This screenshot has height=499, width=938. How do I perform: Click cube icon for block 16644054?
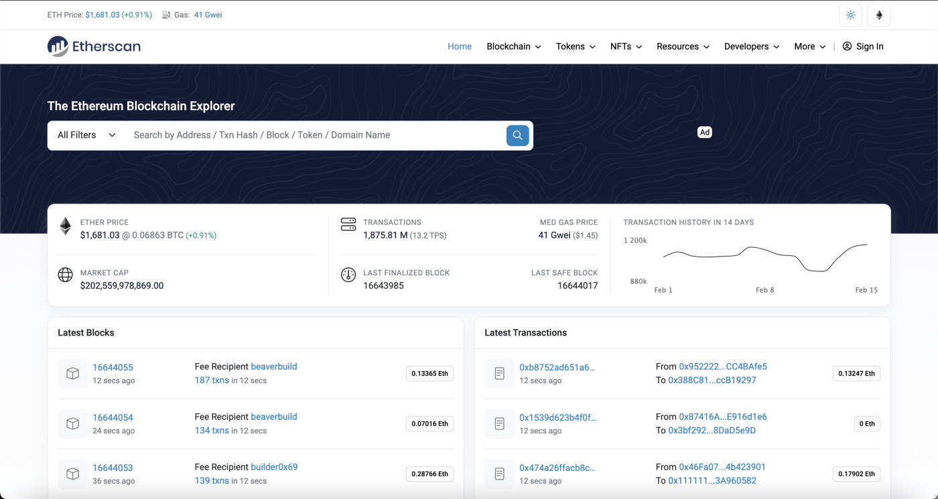(72, 424)
